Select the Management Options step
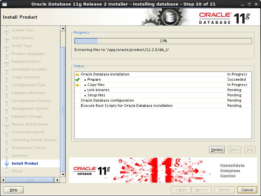The width and height of the screenshot is (261, 196). 30,108
